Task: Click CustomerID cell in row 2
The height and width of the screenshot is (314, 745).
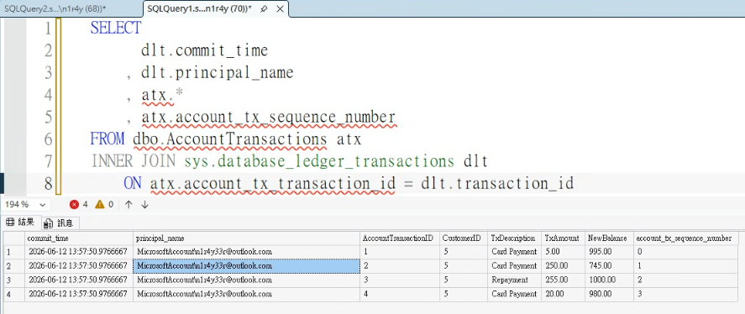Action: coord(464,266)
